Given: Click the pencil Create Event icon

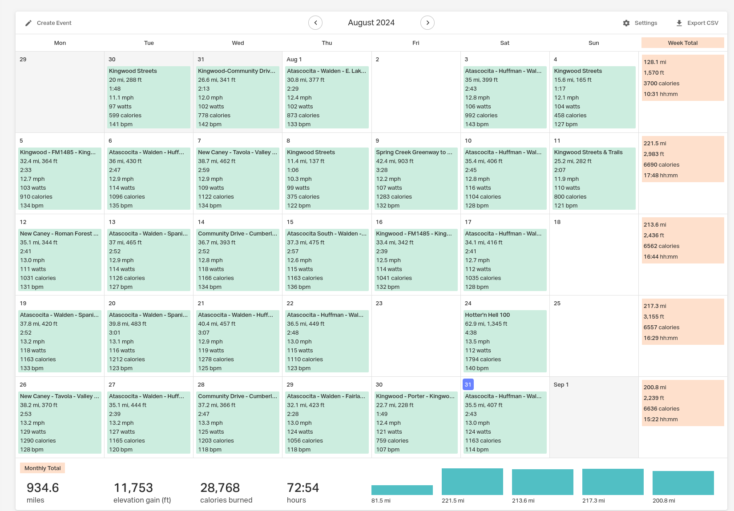Looking at the screenshot, I should (x=28, y=23).
